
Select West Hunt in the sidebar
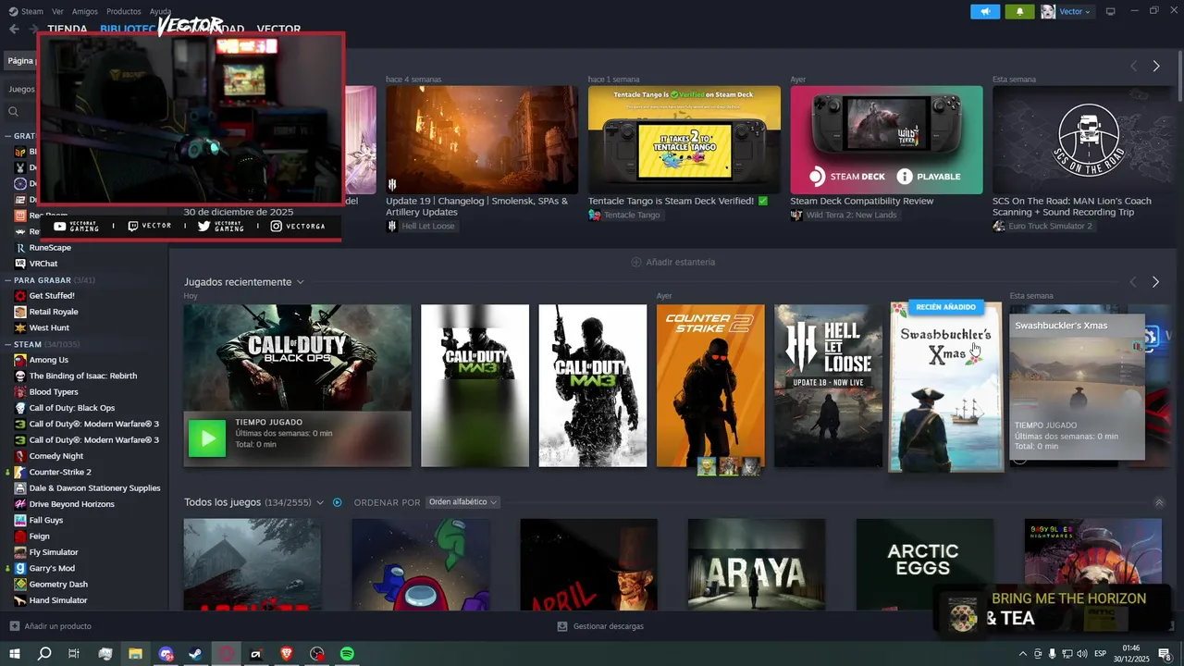(x=49, y=327)
